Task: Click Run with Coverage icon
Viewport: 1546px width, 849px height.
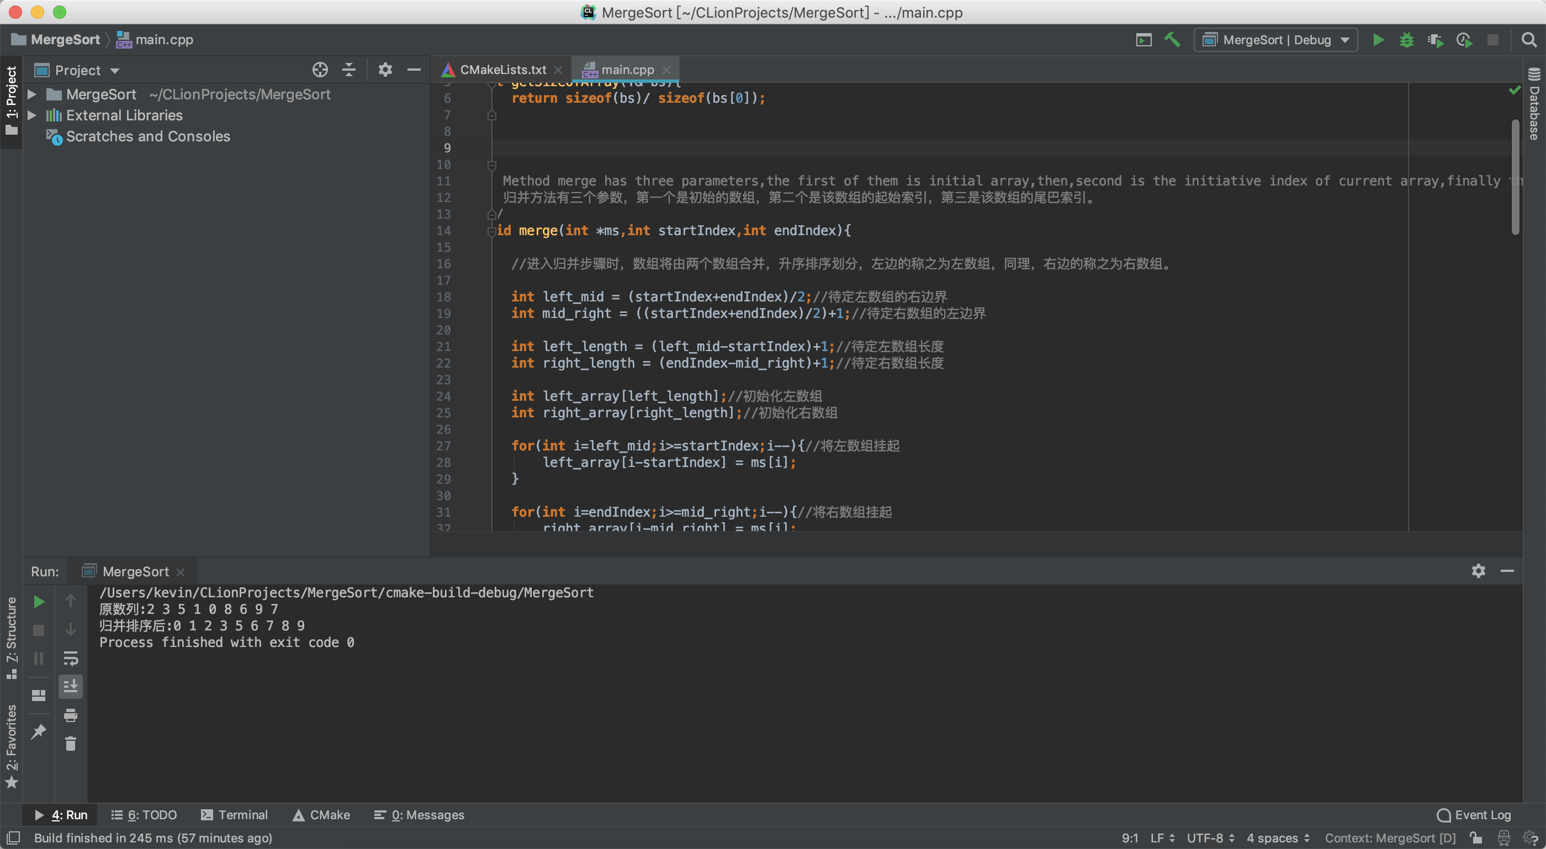Action: pos(1435,40)
